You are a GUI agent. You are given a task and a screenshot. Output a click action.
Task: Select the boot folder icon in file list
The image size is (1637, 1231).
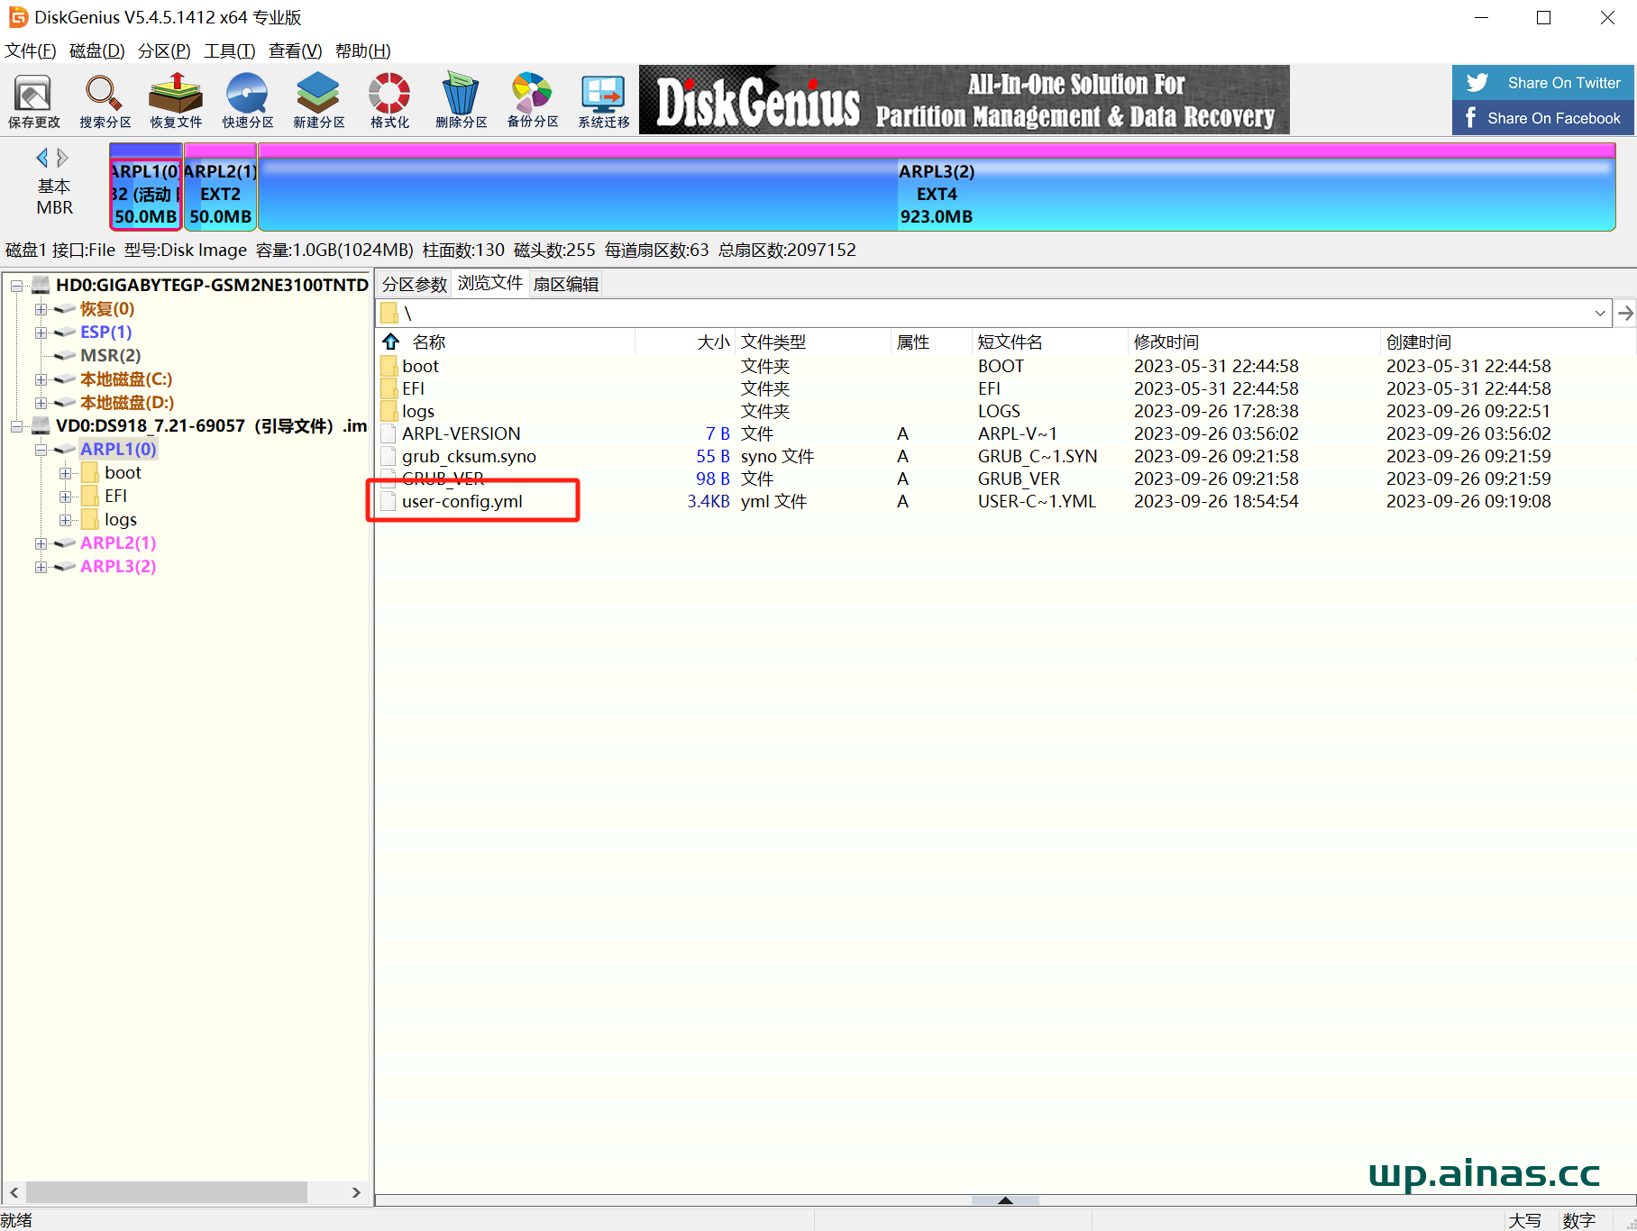click(x=389, y=366)
